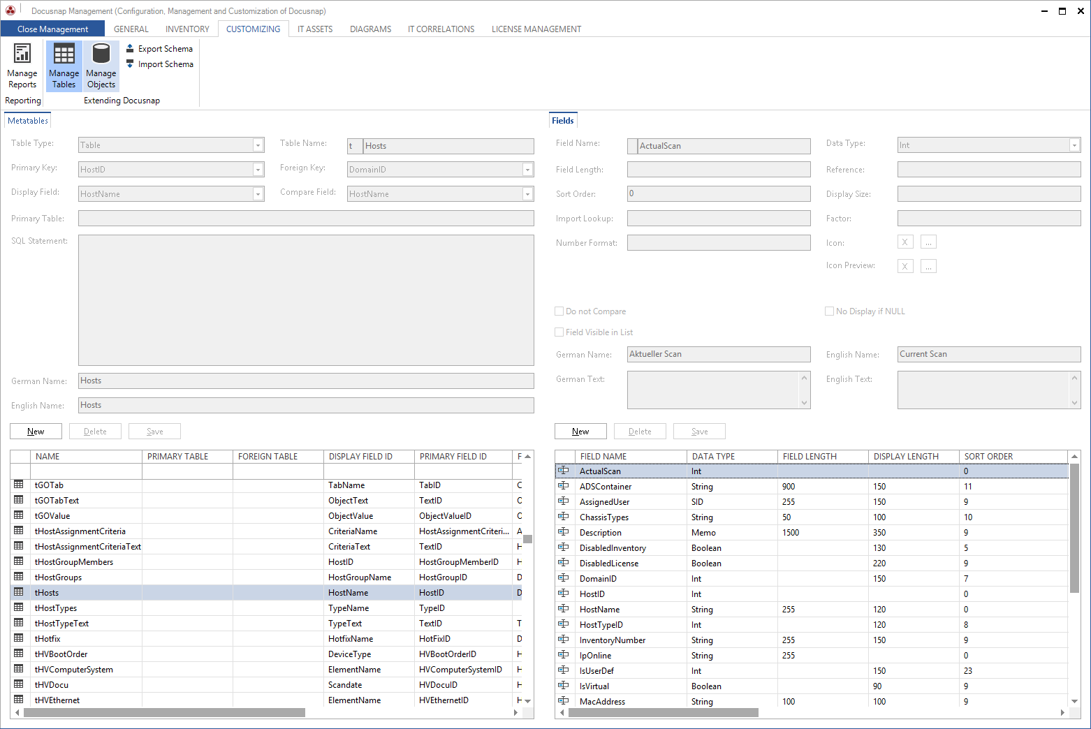Open the Display Field dropdown
Image resolution: width=1091 pixels, height=729 pixels.
(x=258, y=194)
